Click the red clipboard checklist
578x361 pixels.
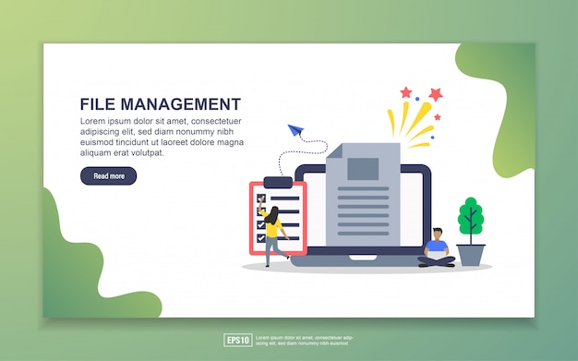(x=278, y=216)
